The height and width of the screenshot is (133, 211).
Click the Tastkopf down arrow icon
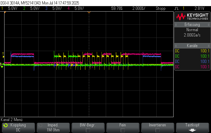tap(192, 130)
